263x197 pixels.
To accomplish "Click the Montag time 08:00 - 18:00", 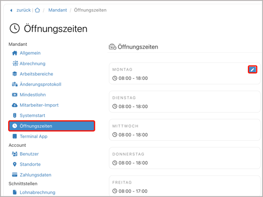I will coord(133,78).
